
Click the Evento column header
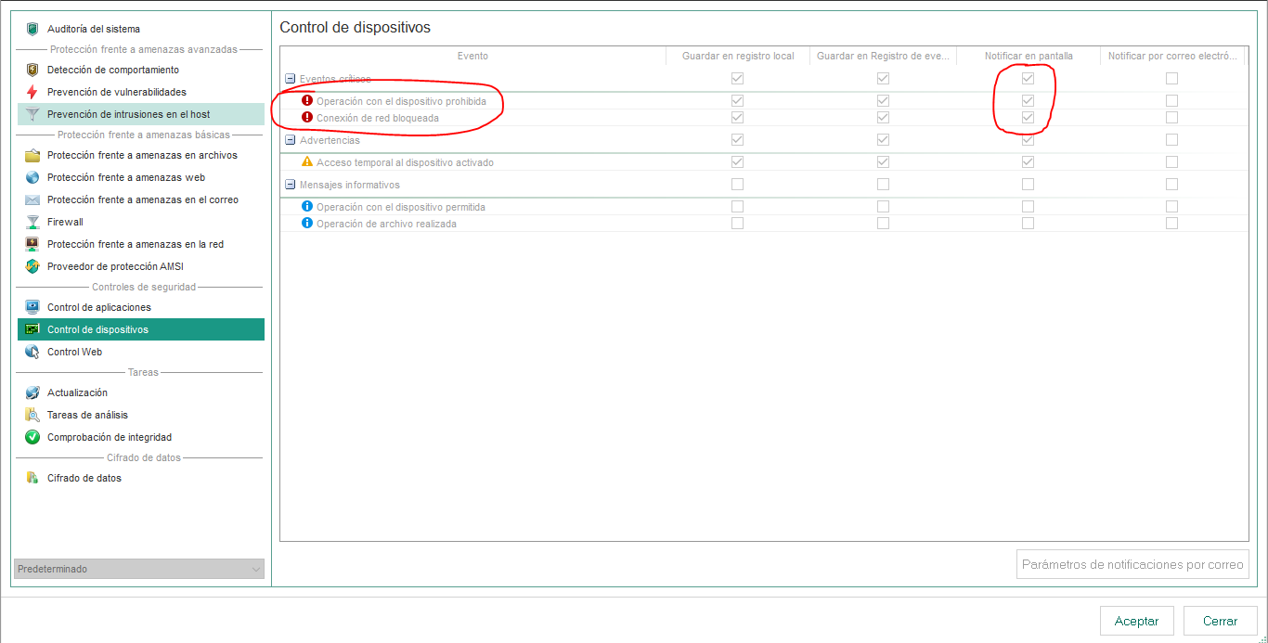pyautogui.click(x=472, y=56)
